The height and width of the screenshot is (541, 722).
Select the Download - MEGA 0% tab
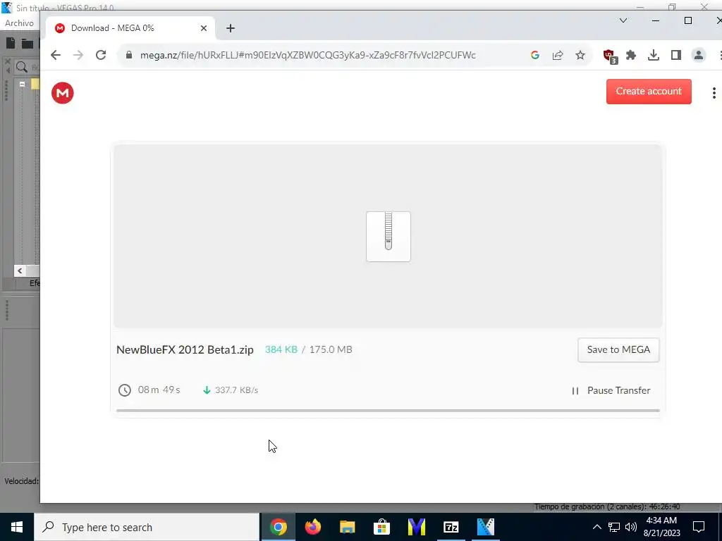130,28
